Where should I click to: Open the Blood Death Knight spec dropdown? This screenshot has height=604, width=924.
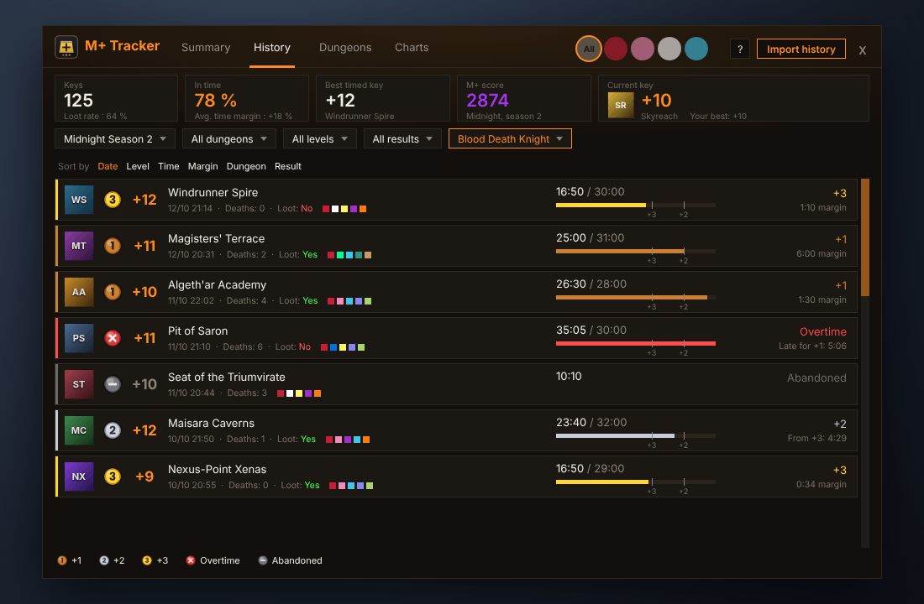(511, 139)
